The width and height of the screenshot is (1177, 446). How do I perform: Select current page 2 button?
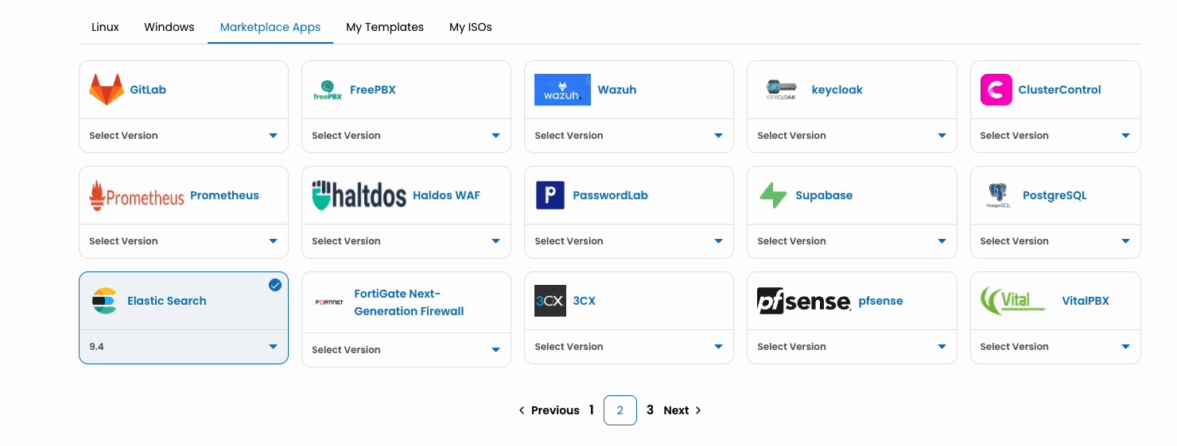pos(620,410)
